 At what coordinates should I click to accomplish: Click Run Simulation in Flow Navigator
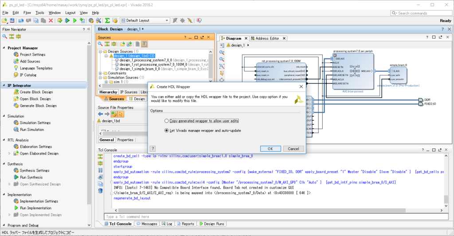[32, 130]
